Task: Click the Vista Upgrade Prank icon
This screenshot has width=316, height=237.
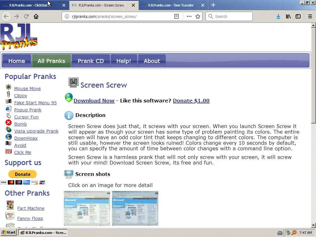Action: click(x=8, y=129)
